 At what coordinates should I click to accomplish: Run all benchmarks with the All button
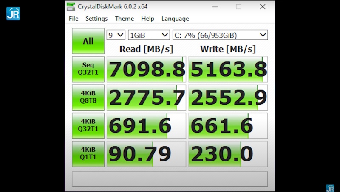(x=88, y=41)
